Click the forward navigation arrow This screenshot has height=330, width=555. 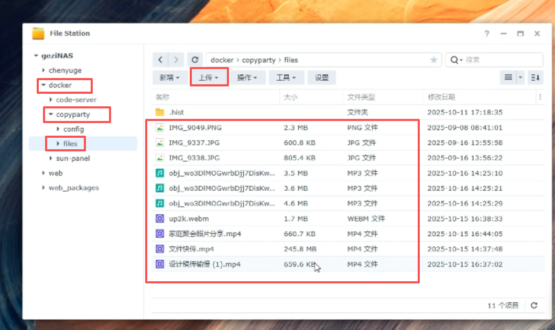(177, 60)
